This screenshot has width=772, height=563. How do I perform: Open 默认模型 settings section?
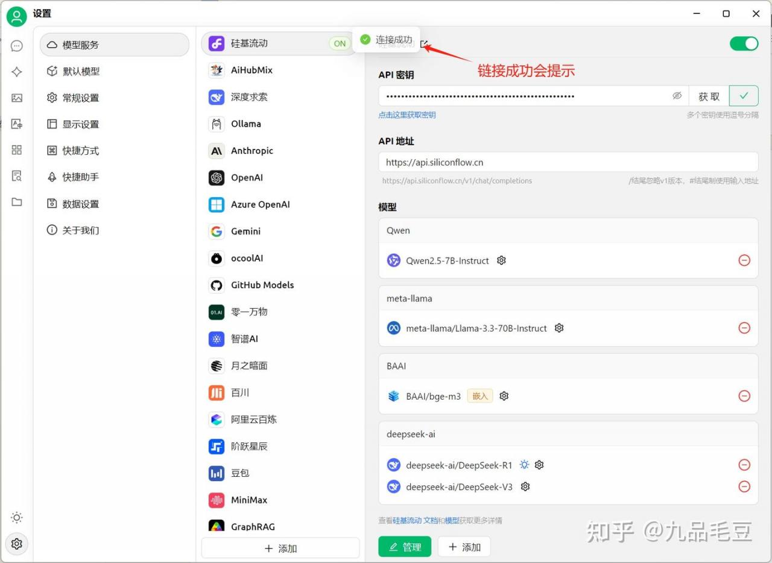(x=115, y=71)
